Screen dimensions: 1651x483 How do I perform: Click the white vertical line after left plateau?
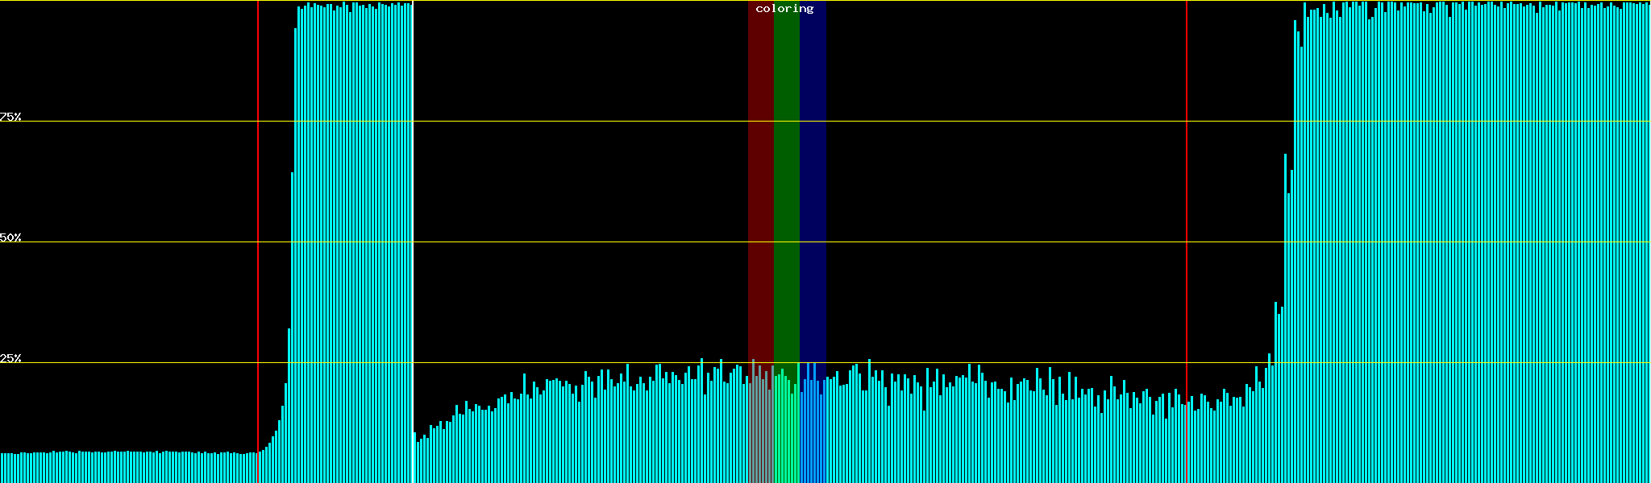click(x=413, y=242)
